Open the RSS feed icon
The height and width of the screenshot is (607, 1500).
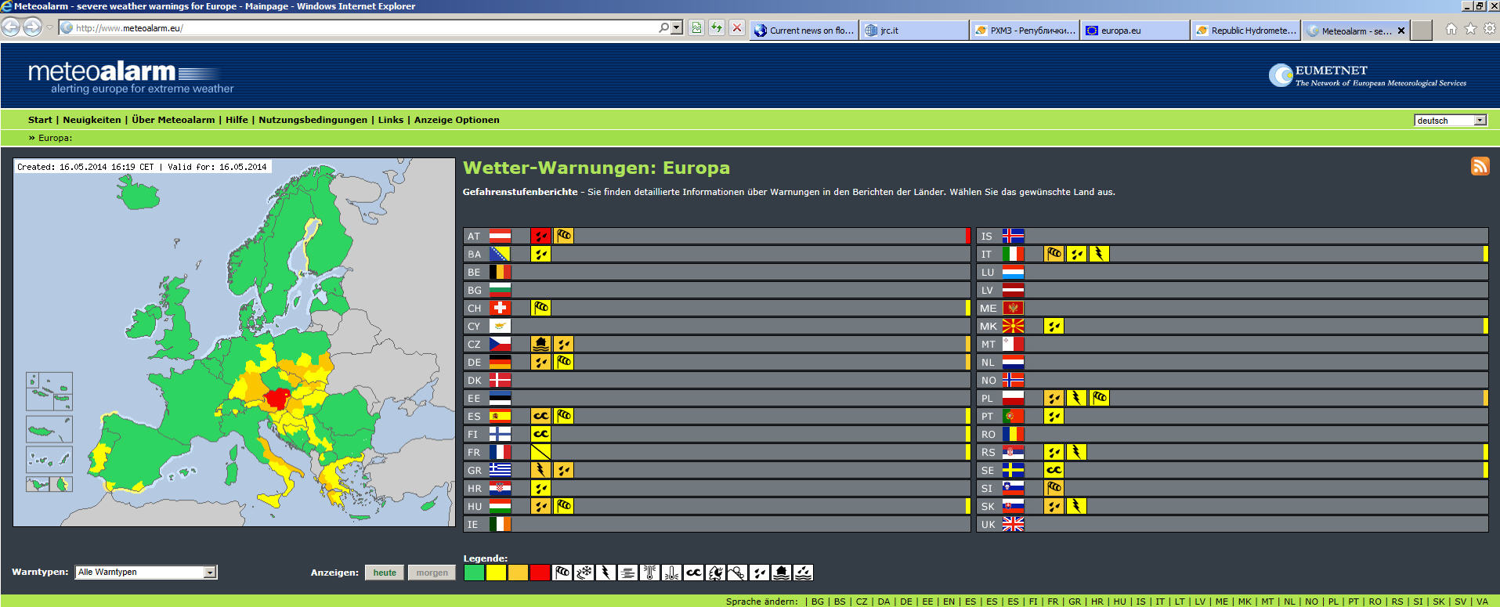pyautogui.click(x=1480, y=166)
